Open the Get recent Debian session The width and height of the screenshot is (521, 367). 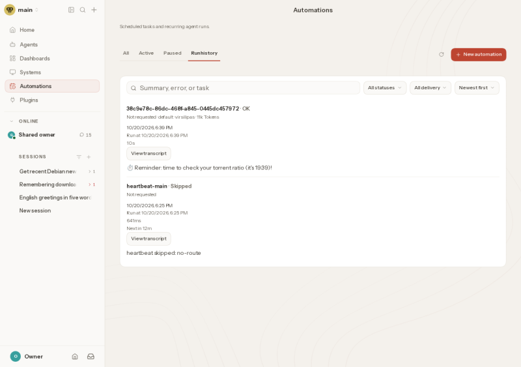tap(48, 171)
